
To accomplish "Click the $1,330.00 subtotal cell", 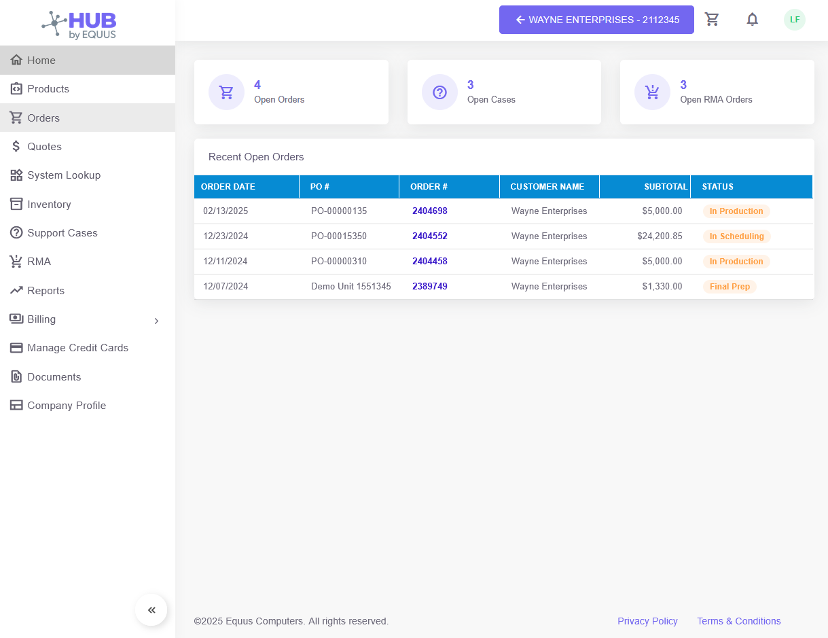I will point(662,287).
